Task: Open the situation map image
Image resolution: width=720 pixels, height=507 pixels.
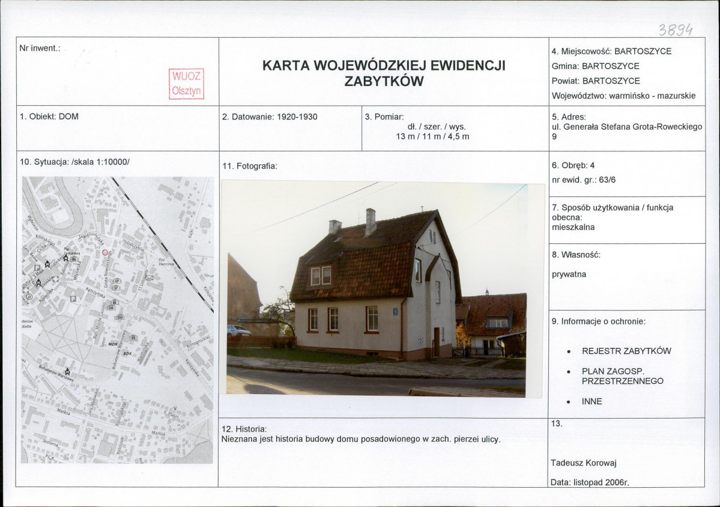Action: 118,320
